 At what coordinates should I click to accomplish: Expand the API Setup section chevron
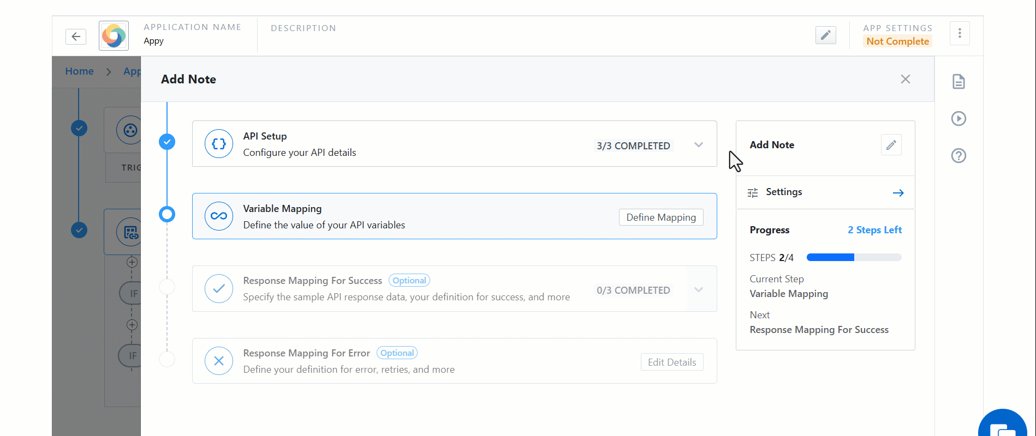click(x=698, y=145)
